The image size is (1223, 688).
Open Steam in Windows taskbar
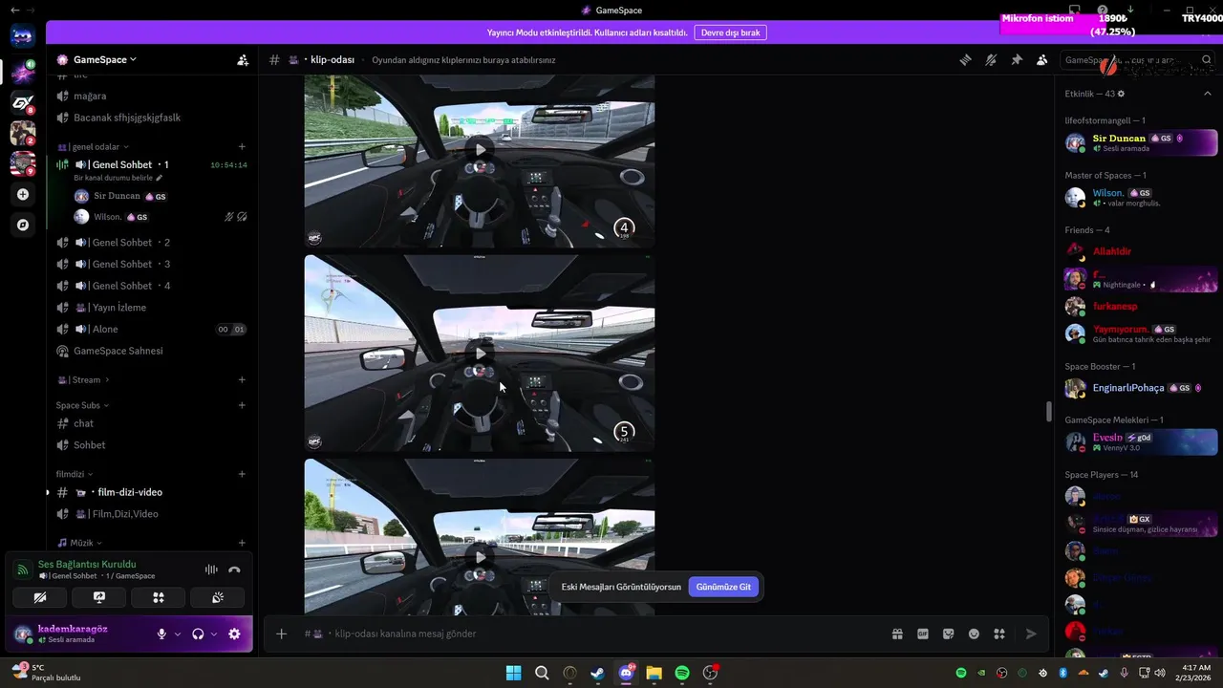pyautogui.click(x=597, y=673)
